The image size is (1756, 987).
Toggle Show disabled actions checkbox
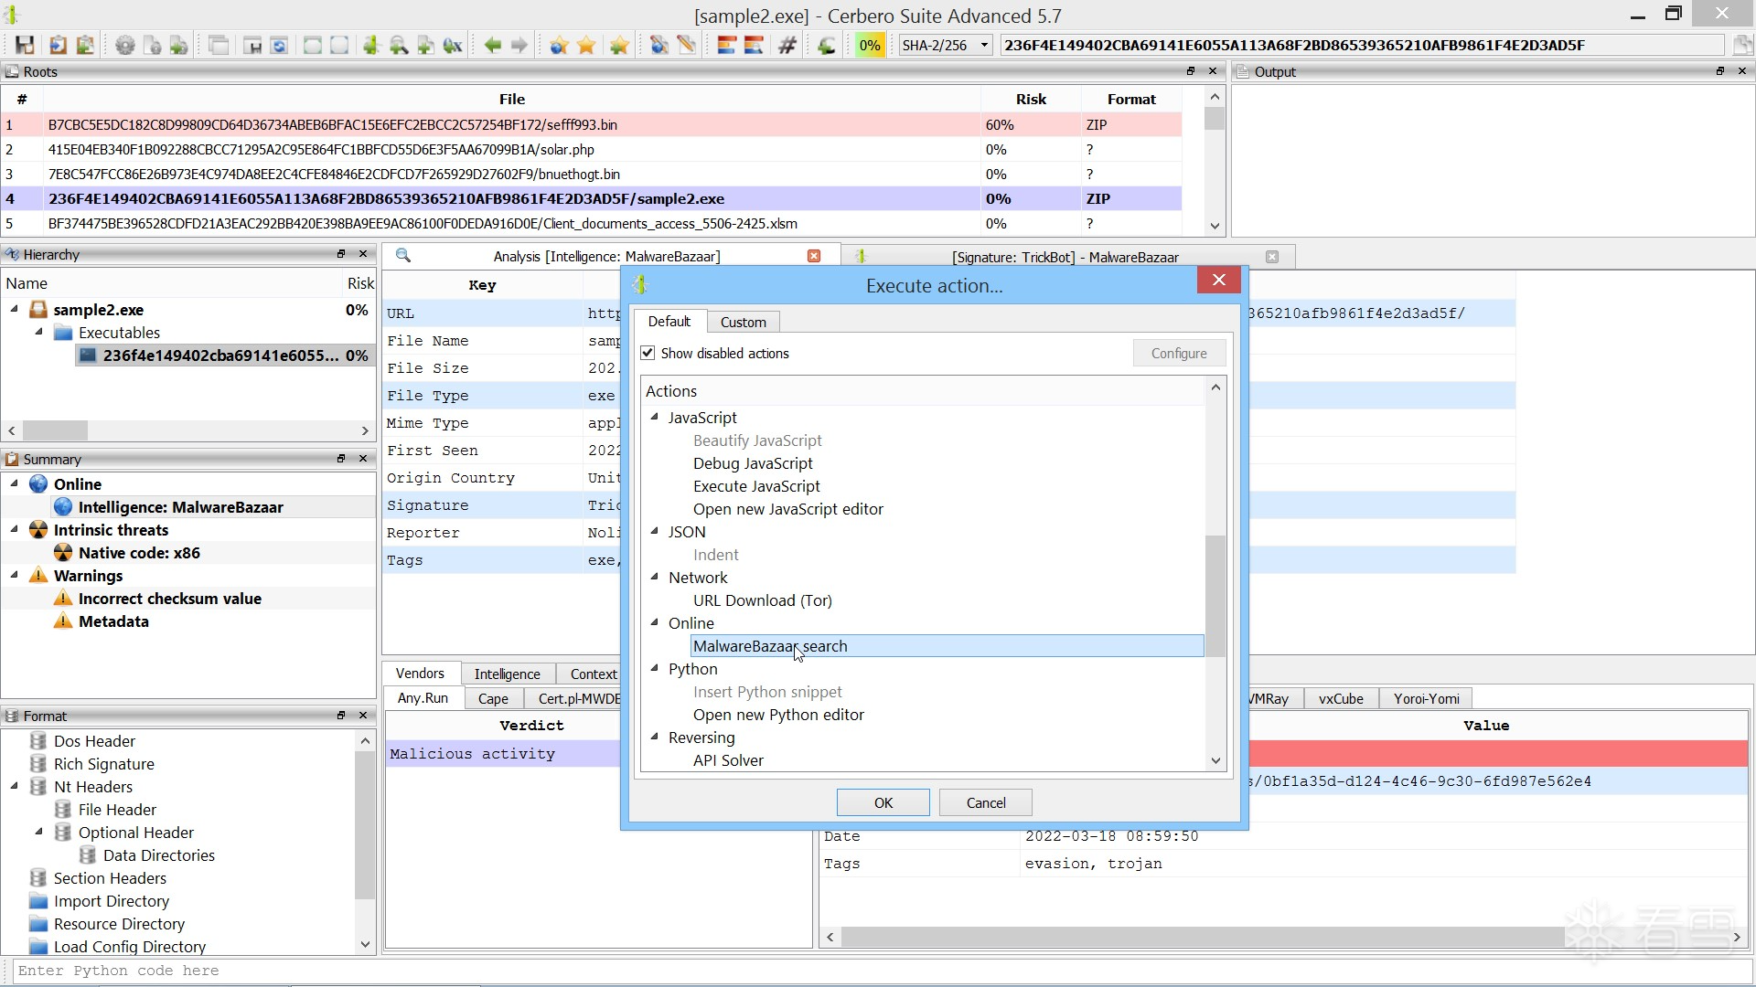pyautogui.click(x=648, y=354)
